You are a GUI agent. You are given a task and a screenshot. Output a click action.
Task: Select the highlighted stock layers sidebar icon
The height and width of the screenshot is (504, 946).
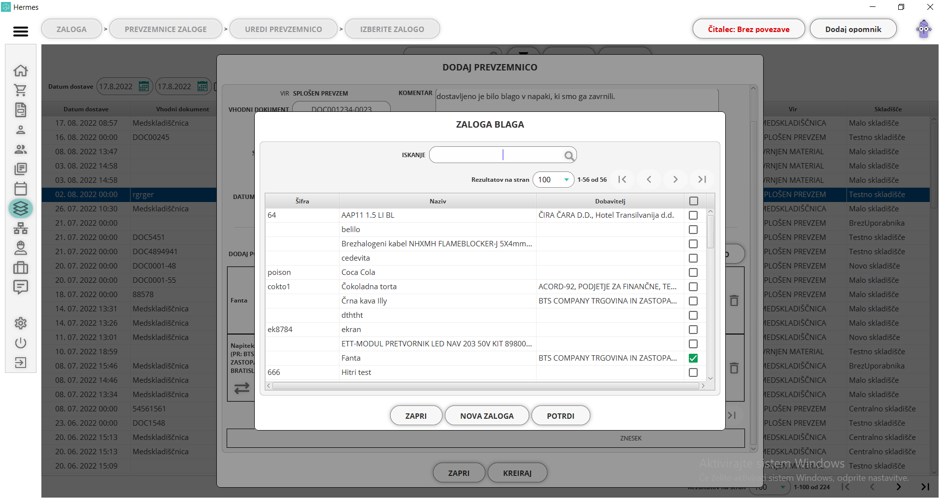tap(21, 208)
